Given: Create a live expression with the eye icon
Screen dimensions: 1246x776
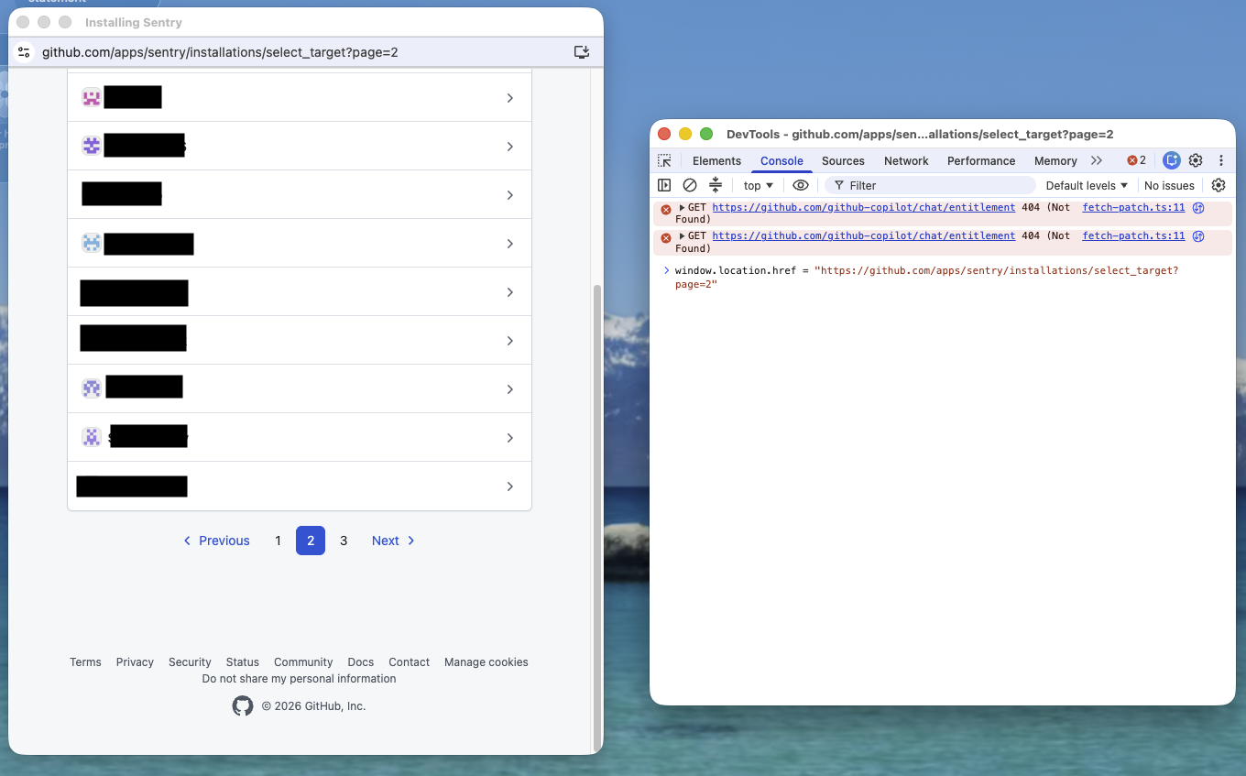Looking at the screenshot, I should point(801,185).
